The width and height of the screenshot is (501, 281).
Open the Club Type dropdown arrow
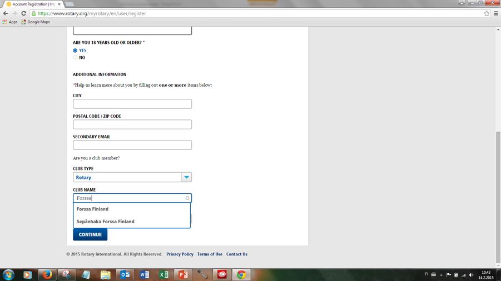(186, 177)
